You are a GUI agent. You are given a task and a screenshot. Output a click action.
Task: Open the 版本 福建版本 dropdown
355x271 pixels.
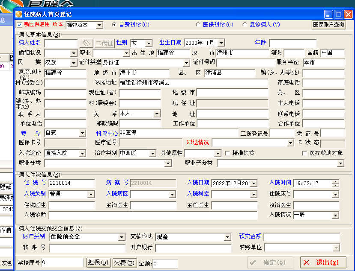tap(99, 25)
